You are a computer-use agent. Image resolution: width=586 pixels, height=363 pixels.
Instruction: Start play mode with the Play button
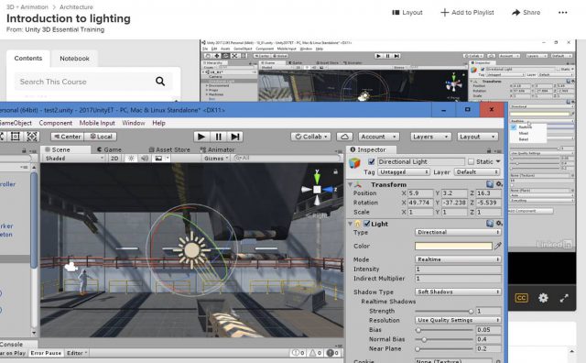(201, 137)
